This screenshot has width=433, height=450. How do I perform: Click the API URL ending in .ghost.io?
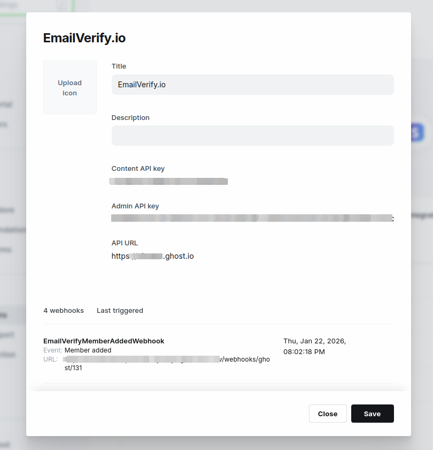(x=153, y=256)
